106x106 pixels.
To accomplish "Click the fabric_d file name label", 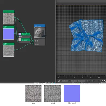I will coord(52,103).
